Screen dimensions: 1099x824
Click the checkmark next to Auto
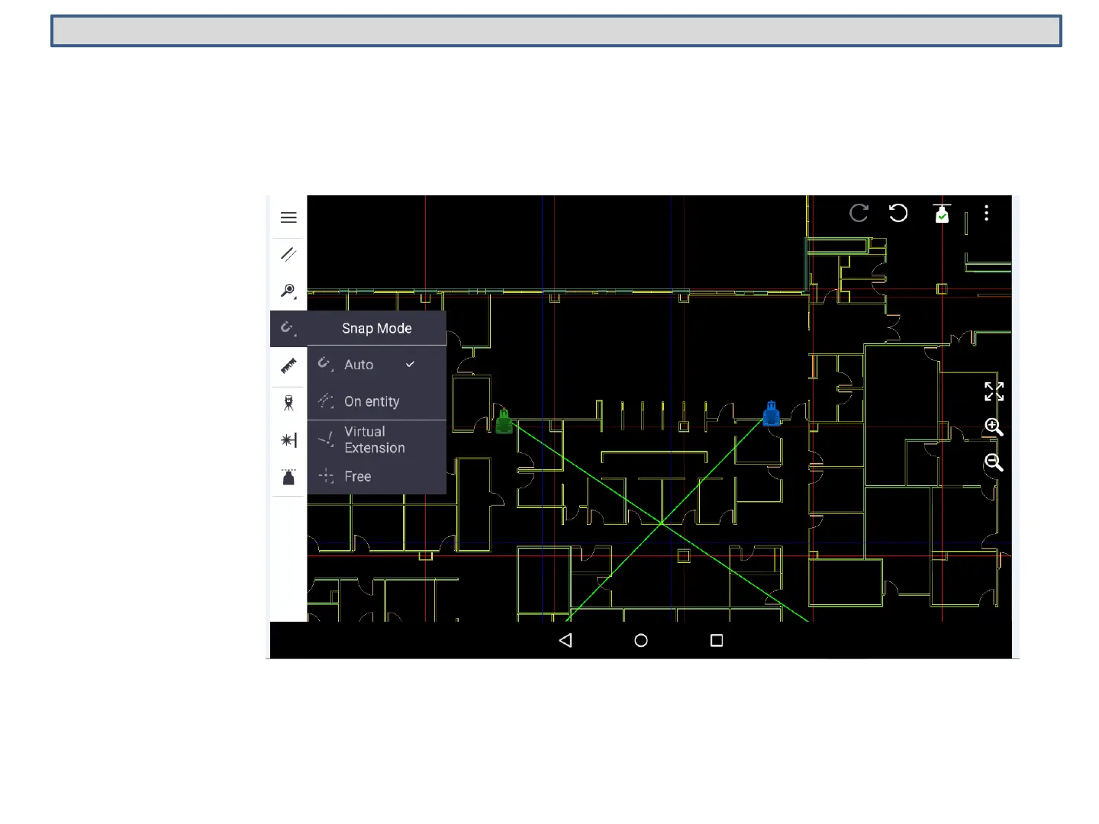pos(410,365)
